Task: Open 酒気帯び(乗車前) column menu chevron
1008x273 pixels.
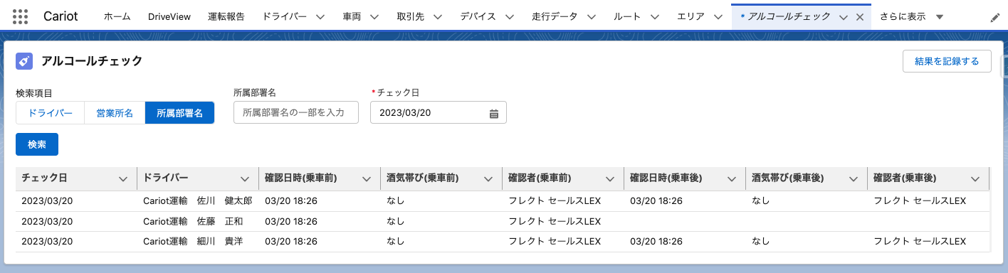Action: [x=488, y=179]
